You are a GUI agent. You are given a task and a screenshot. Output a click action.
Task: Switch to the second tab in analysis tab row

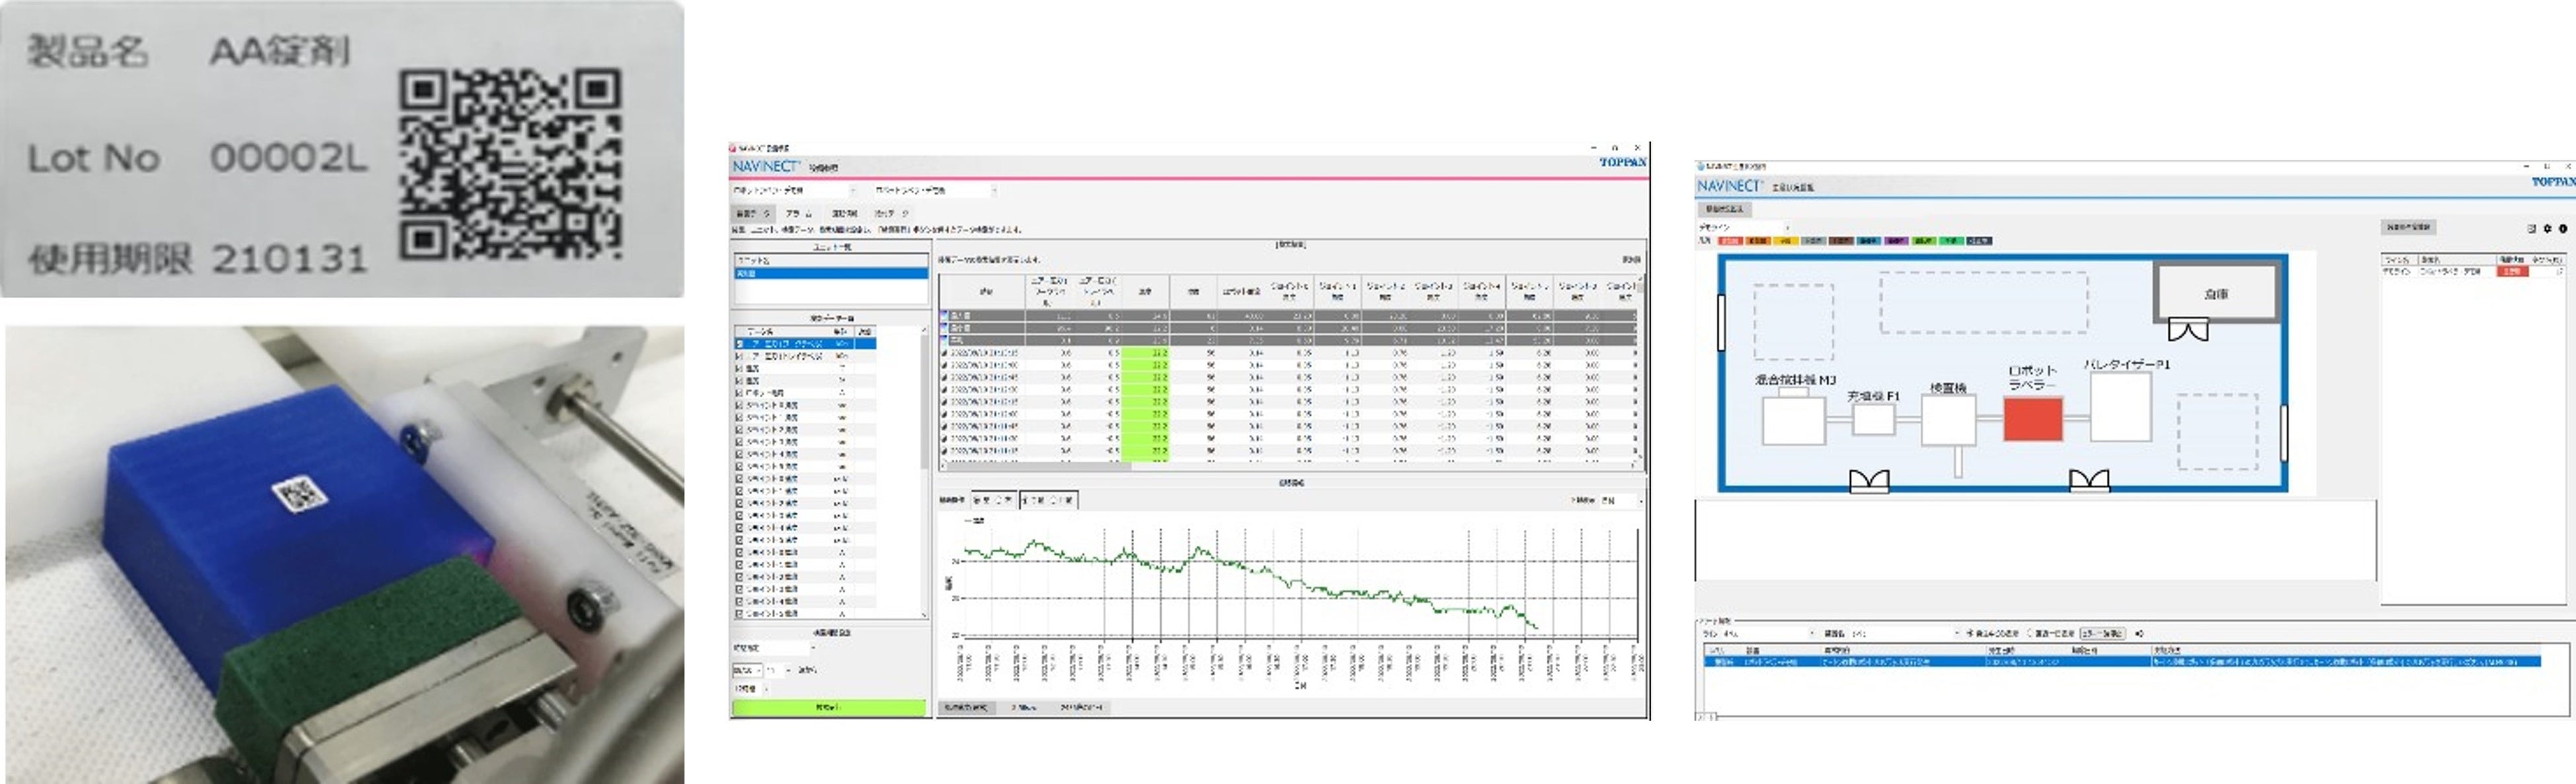point(799,212)
